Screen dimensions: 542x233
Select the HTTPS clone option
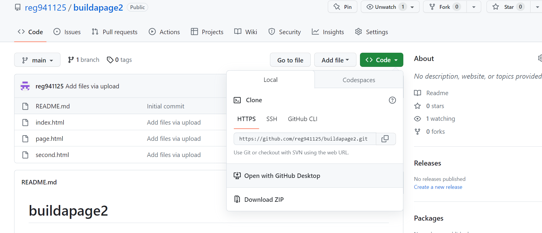[246, 119]
